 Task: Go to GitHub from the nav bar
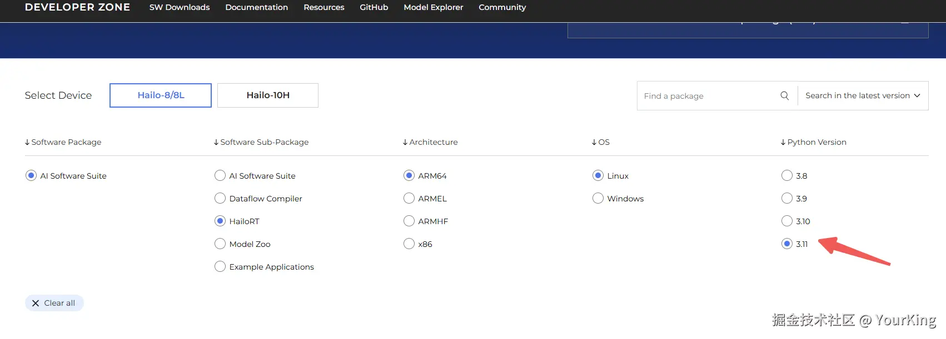(x=374, y=7)
